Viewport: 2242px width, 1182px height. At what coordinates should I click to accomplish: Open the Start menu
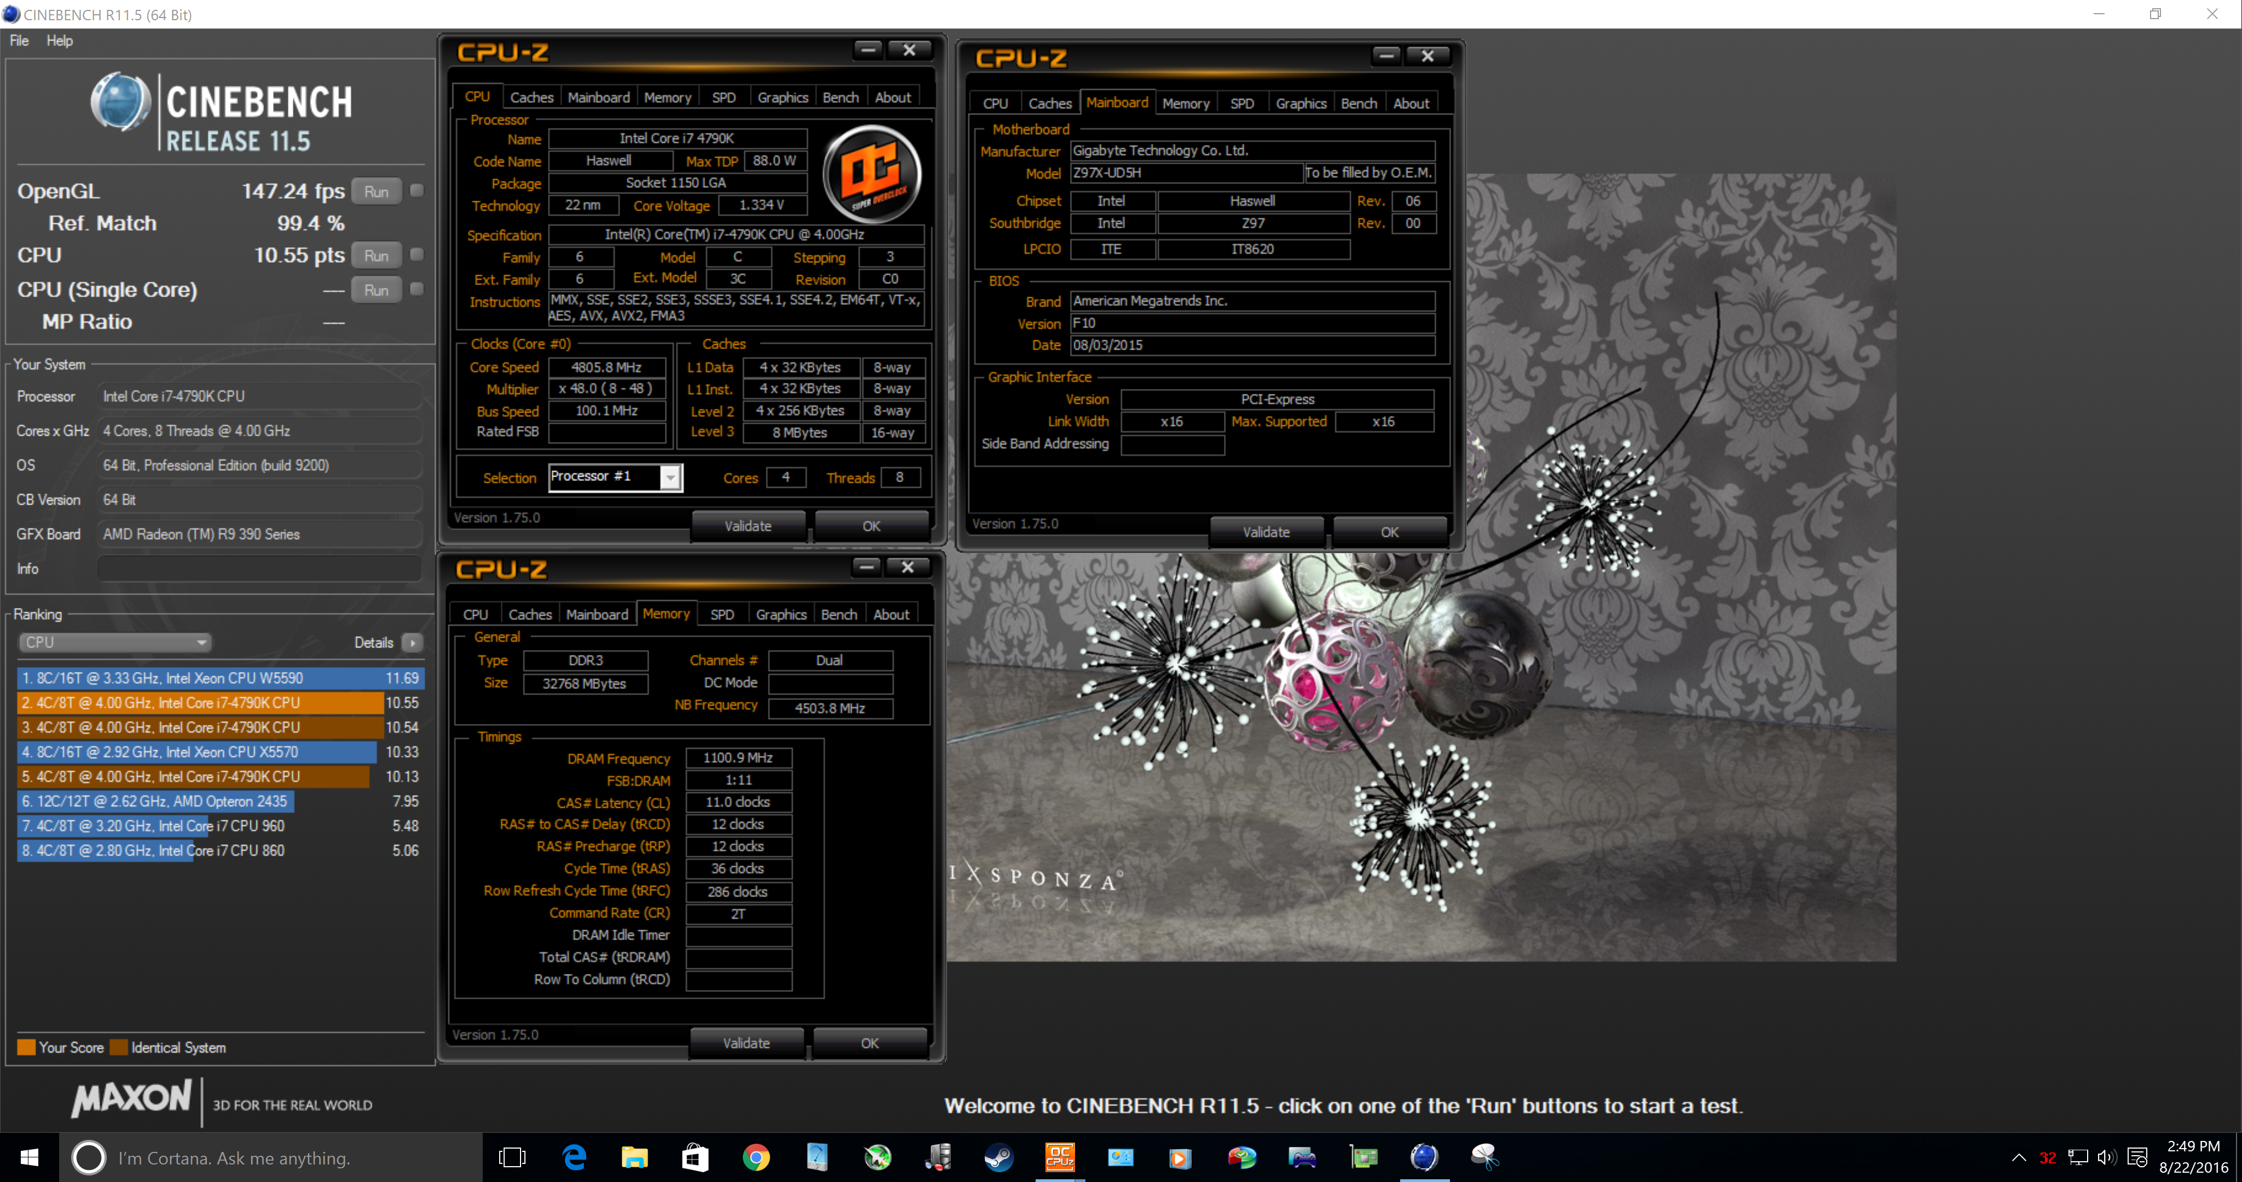pos(28,1157)
